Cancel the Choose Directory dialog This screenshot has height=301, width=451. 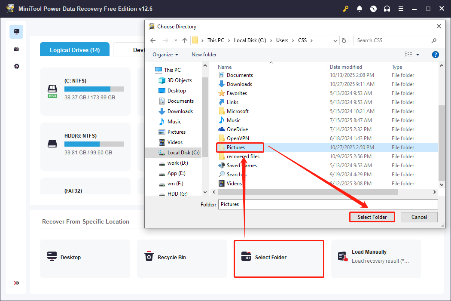pos(419,217)
